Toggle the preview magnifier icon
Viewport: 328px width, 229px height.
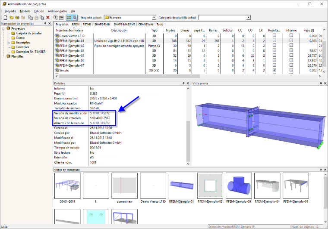(75, 18)
